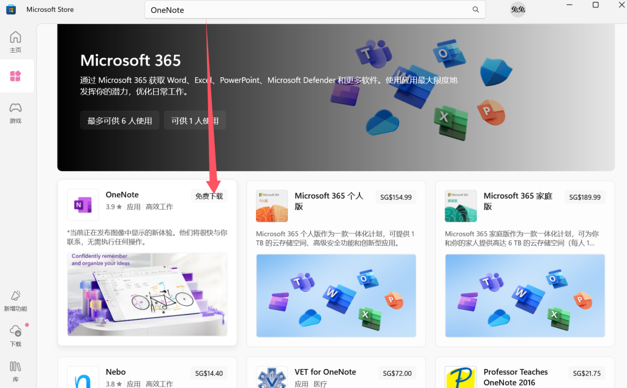Click the VET for OneNote app icon

(x=272, y=377)
